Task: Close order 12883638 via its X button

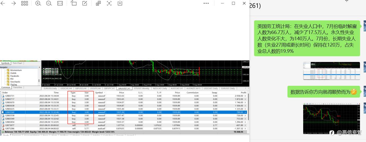Action: coord(245,106)
